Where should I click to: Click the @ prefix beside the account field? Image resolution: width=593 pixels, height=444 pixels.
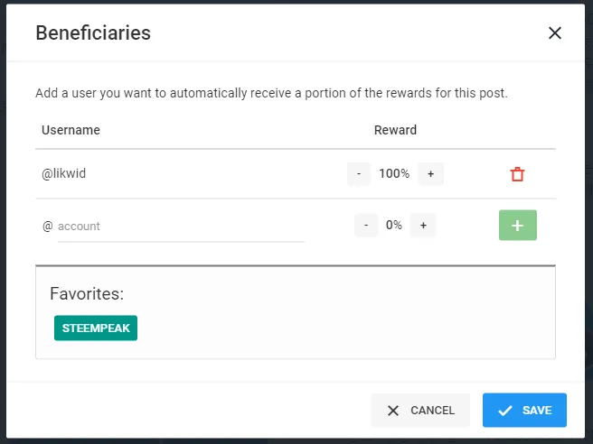click(x=48, y=227)
